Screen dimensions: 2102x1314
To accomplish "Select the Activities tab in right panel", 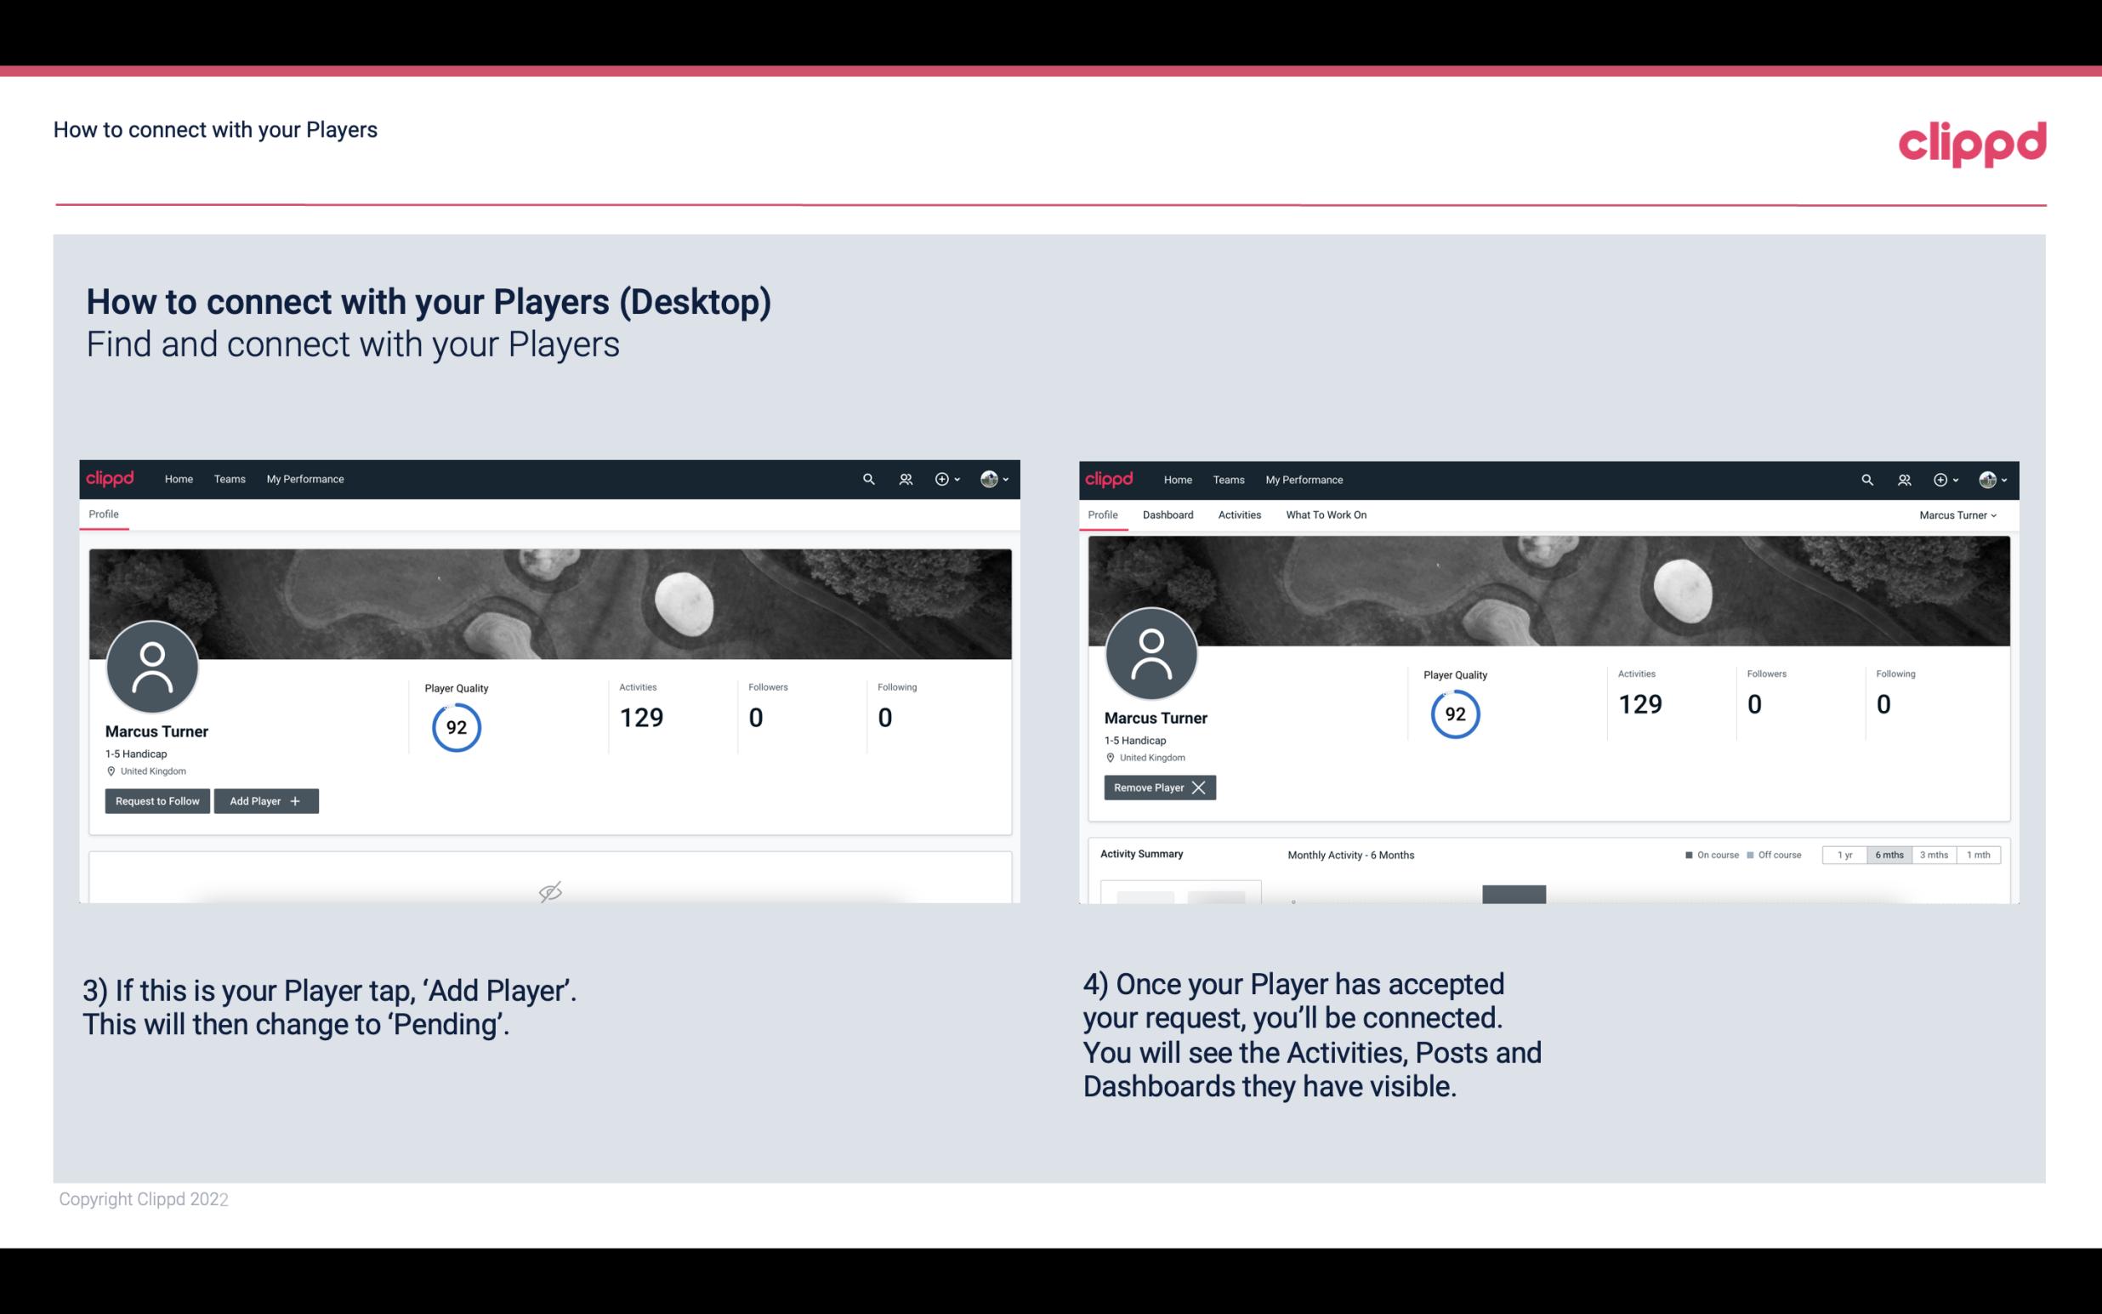I will [1240, 515].
